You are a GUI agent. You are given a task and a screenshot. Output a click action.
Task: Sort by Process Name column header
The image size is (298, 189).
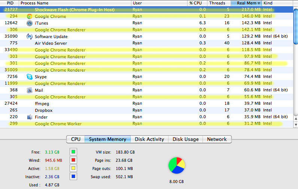pyautogui.click(x=75, y=3)
